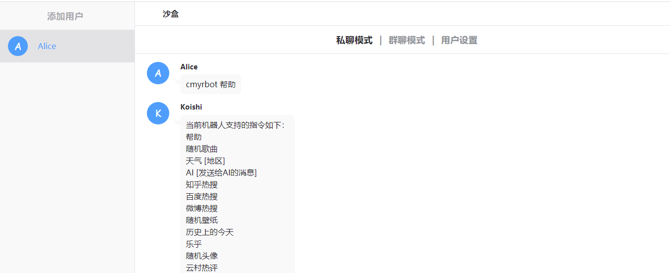Click the 云村热评 command text
Viewport: 670px width, 273px height.
pos(201,268)
